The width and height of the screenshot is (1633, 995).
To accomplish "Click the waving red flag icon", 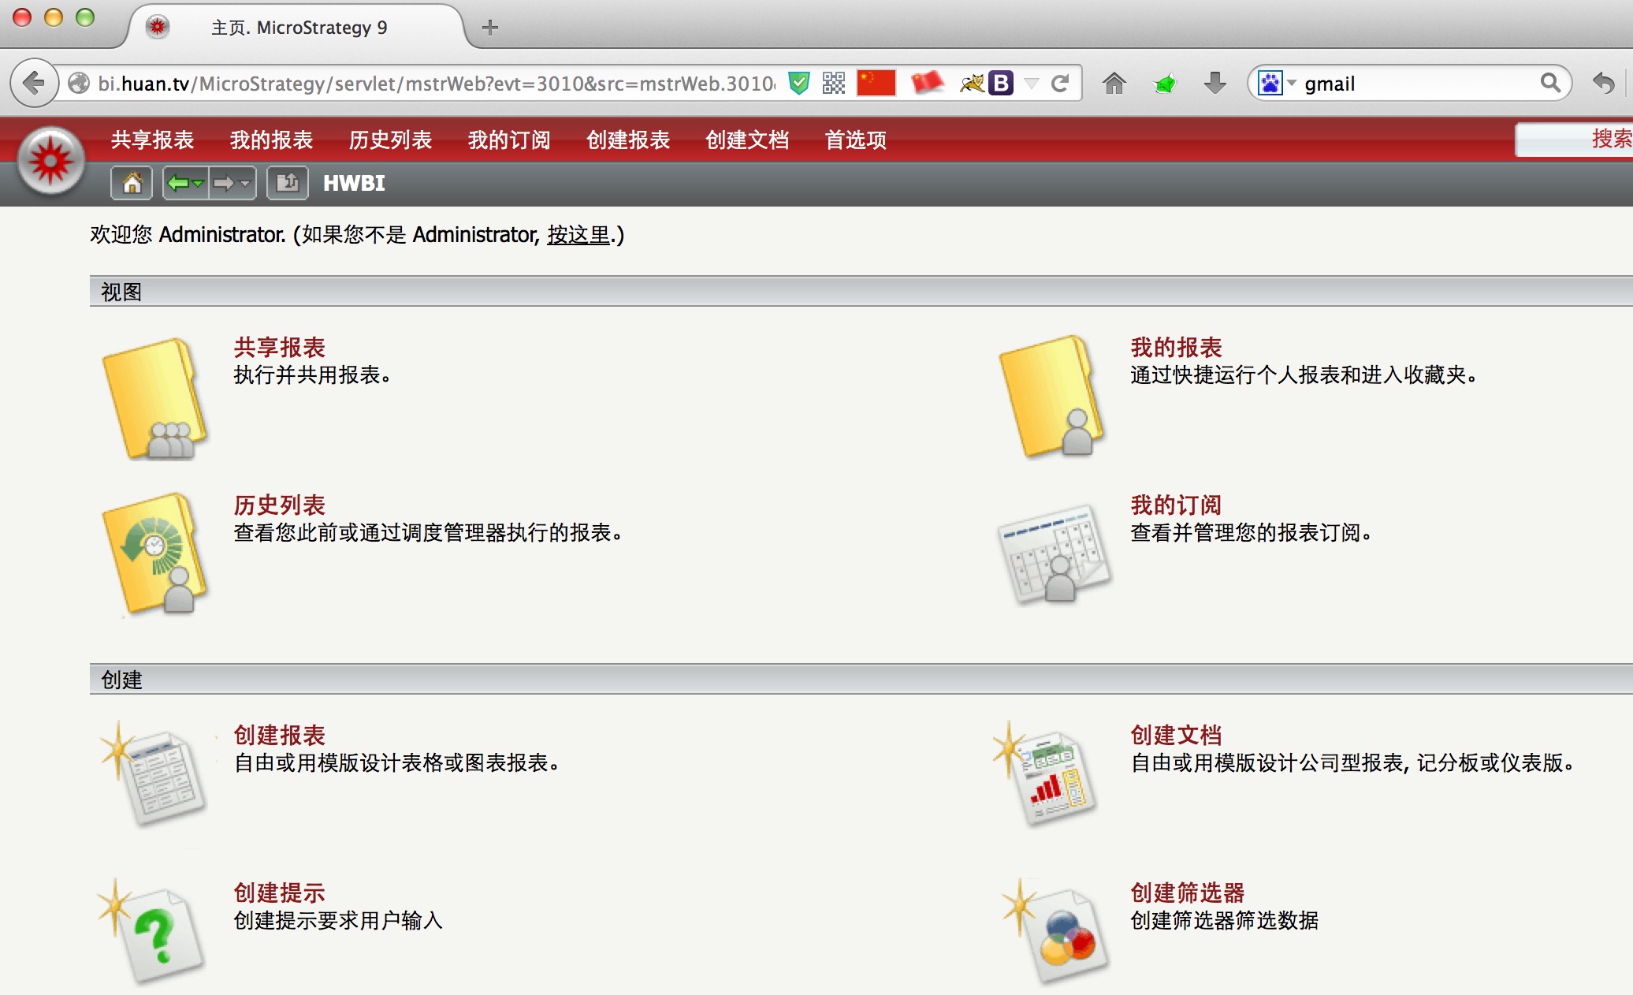I will [928, 83].
